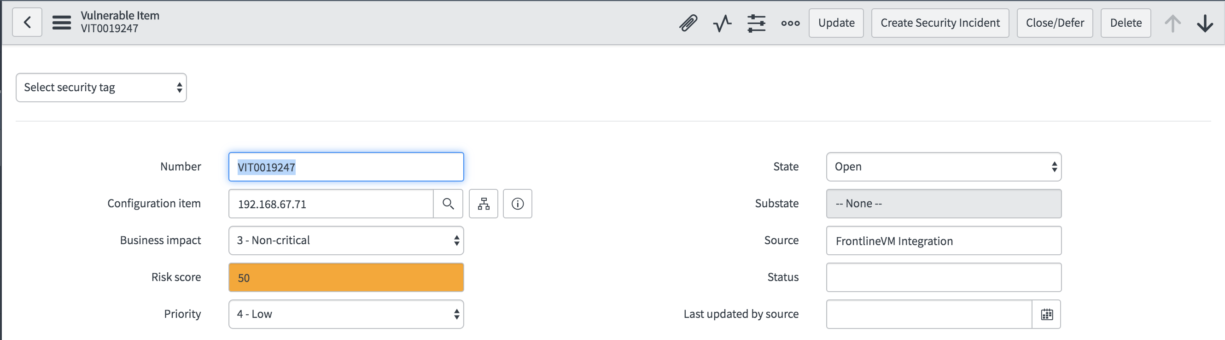Open calendar picker for Last updated by source
Image resolution: width=1225 pixels, height=340 pixels.
(x=1047, y=314)
